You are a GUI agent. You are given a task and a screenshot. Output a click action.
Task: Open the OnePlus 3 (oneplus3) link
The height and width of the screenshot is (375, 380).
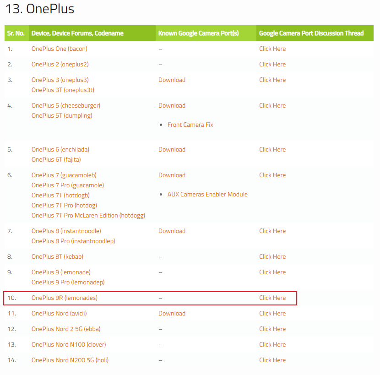click(x=60, y=80)
